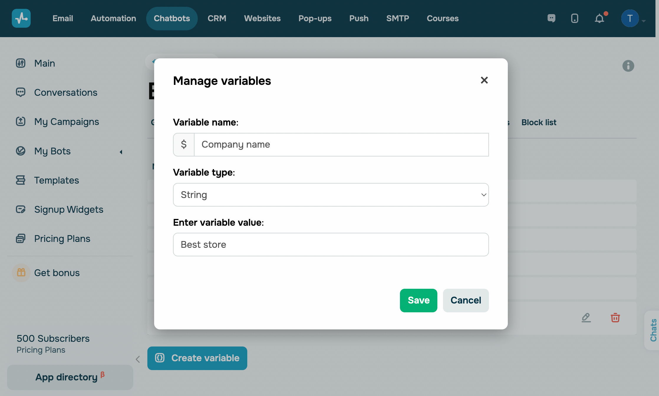Expand the My Bots submenu arrow
659x396 pixels.
coord(121,152)
